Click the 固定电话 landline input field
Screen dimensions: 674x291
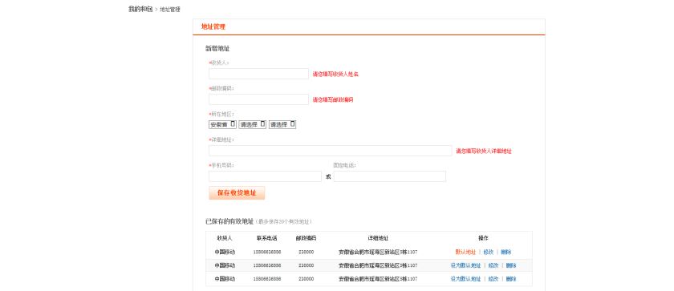(x=389, y=176)
